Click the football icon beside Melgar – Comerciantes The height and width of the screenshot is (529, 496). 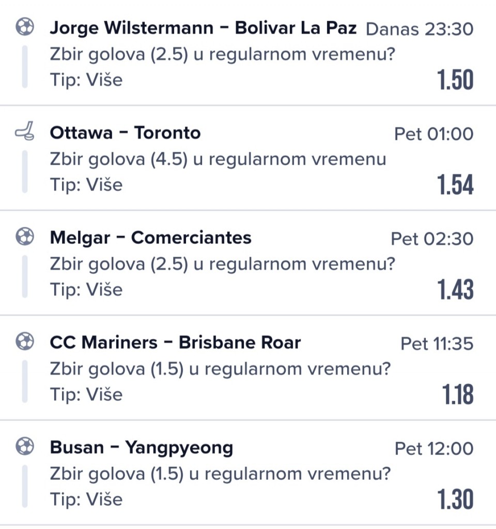25,236
